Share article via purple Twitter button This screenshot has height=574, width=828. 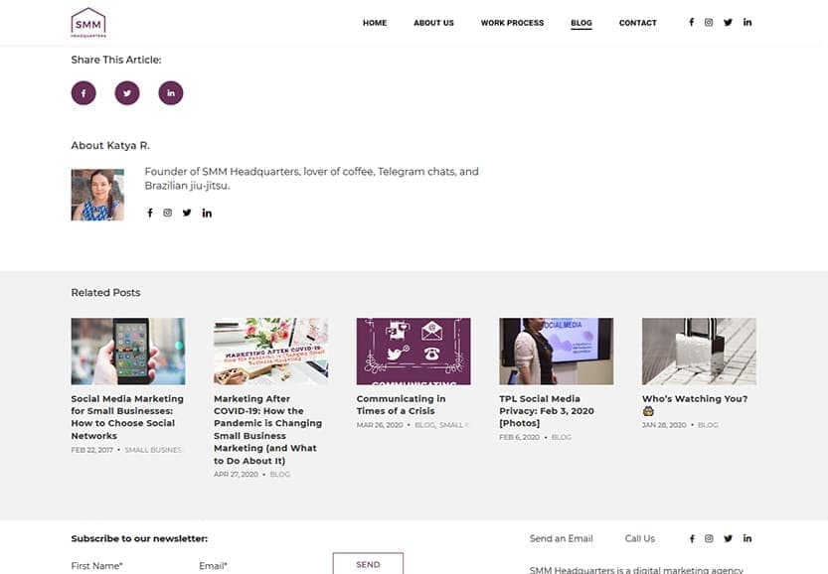(127, 93)
